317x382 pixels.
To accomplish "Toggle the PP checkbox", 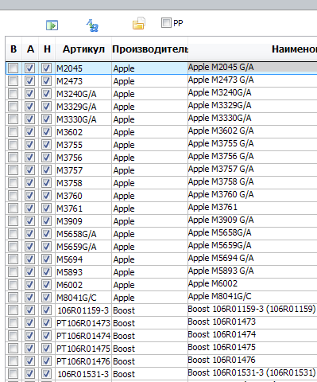I will 166,23.
